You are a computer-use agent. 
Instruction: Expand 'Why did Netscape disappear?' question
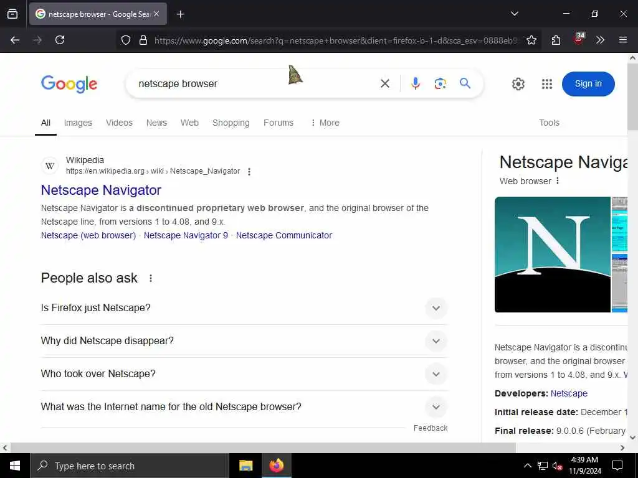coord(244,340)
